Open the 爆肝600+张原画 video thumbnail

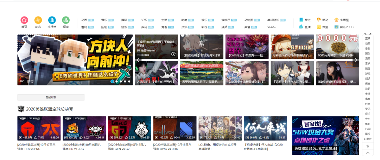pyautogui.click(x=156, y=46)
